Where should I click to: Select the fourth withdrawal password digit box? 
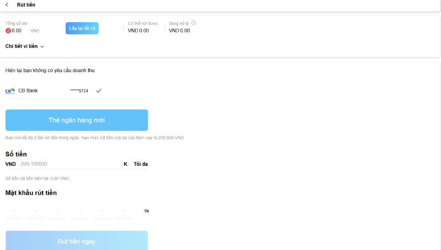tap(80, 211)
